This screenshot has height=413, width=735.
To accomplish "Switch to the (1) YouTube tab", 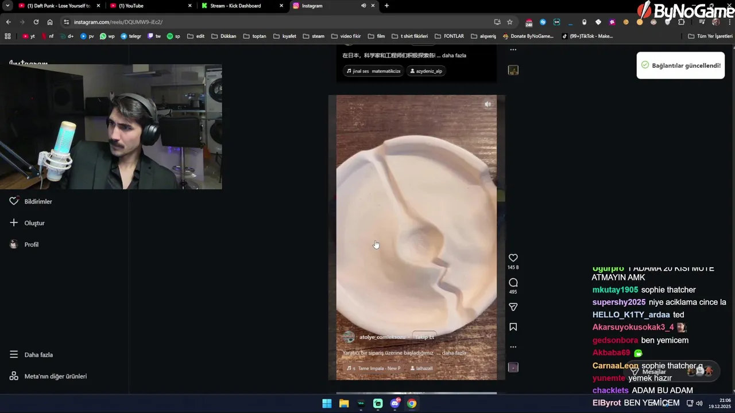I will [x=150, y=6].
